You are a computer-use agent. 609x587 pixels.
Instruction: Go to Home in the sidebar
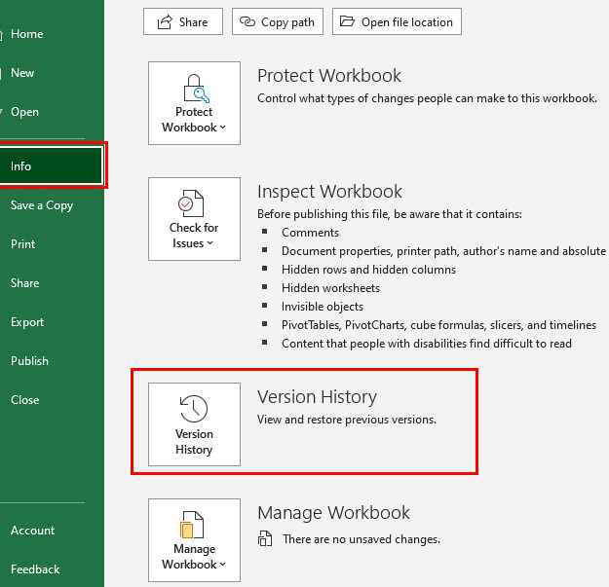pyautogui.click(x=26, y=34)
